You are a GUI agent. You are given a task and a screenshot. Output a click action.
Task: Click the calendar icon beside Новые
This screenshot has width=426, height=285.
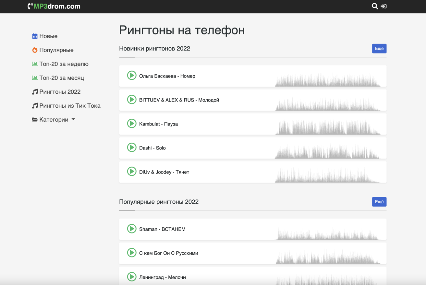coord(35,36)
